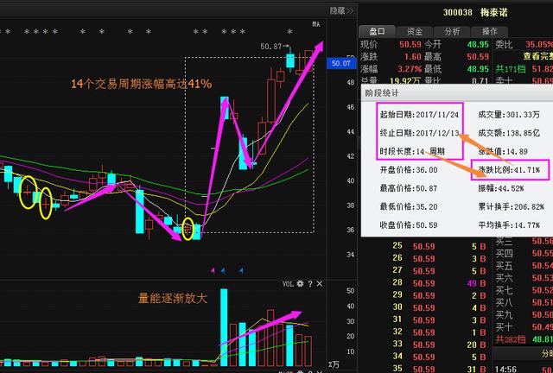Select the 买五 order book row
Image resolution: width=553 pixels, height=373 pixels.
524,266
